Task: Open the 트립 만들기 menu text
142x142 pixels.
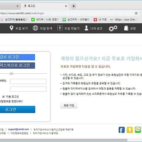Action: point(72,28)
